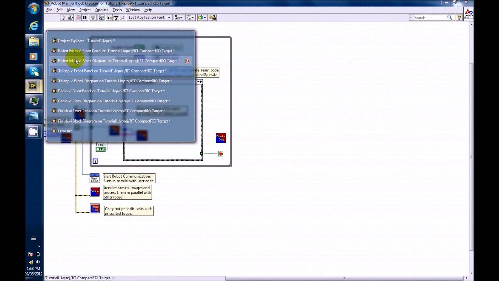Viewport: 499px width, 281px height.
Task: Click the vertical scrollbar of the diagram
Action: tap(471, 157)
